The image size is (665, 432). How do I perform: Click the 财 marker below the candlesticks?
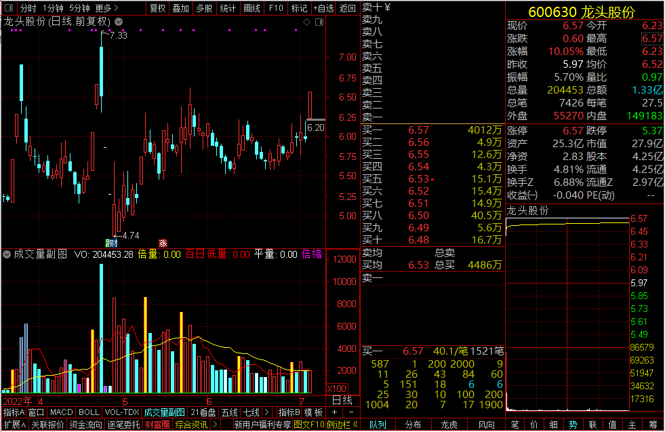click(110, 243)
